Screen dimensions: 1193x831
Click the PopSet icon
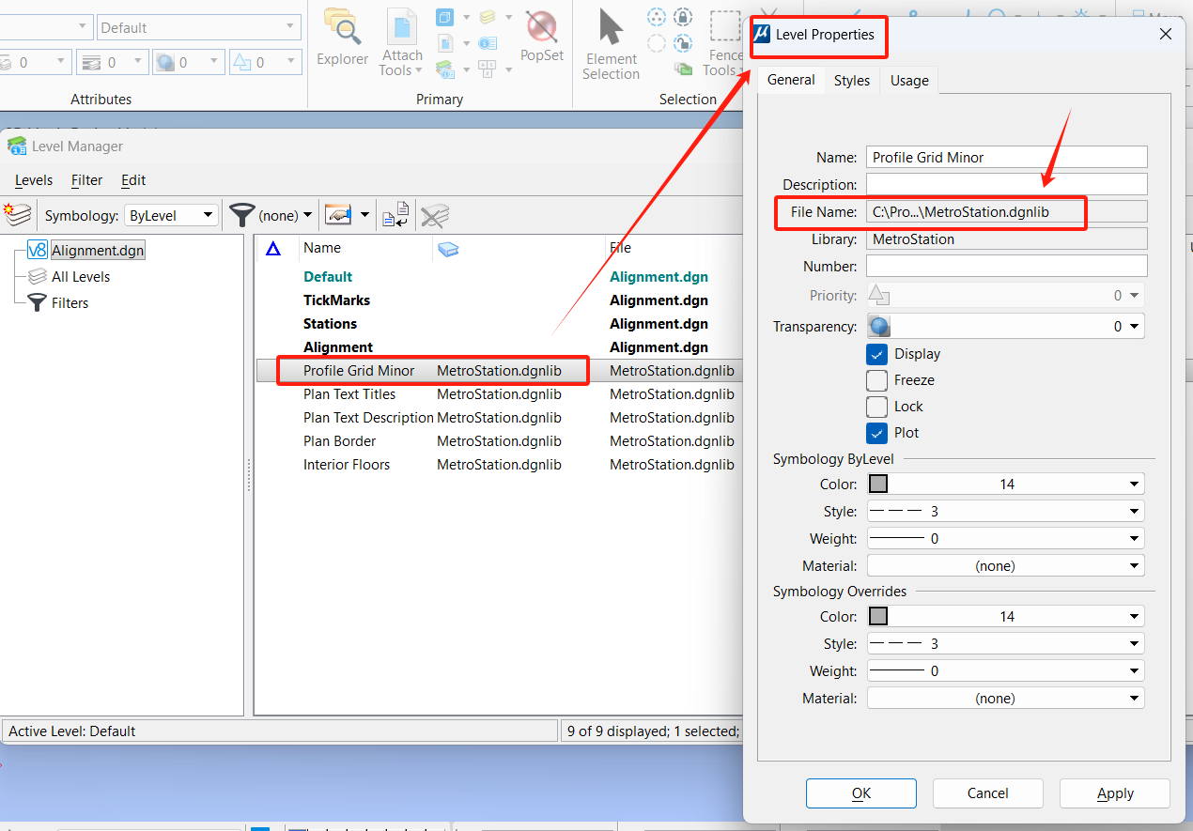pyautogui.click(x=541, y=38)
